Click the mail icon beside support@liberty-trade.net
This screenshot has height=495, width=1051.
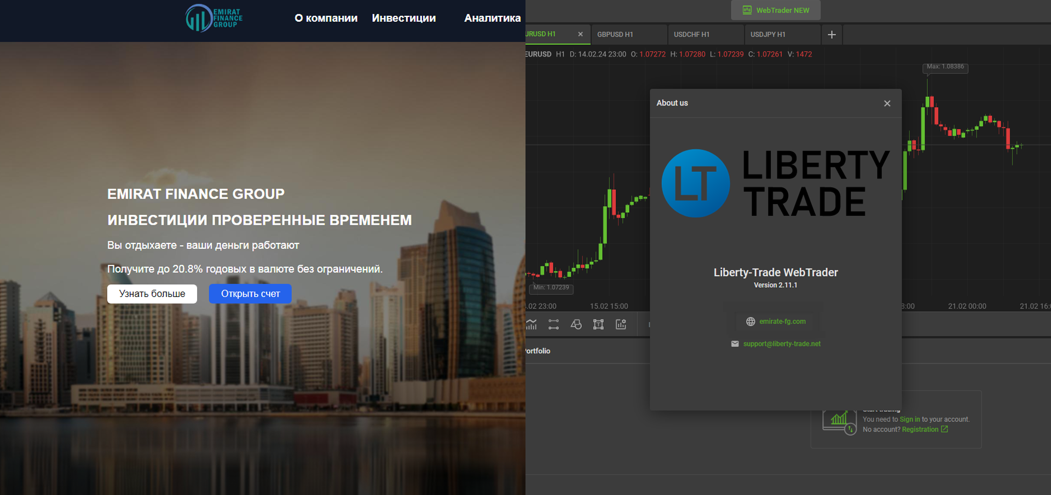735,343
